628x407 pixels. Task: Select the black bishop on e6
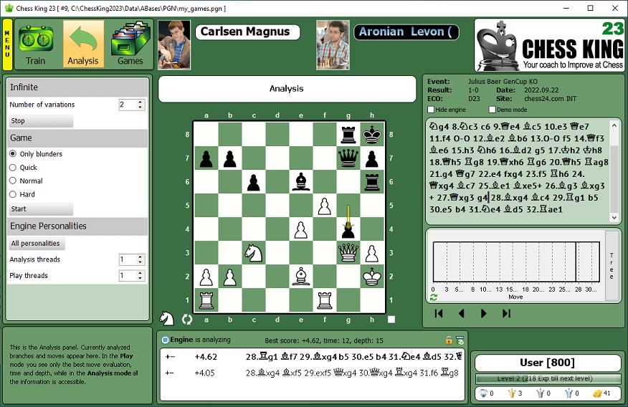[x=301, y=181]
